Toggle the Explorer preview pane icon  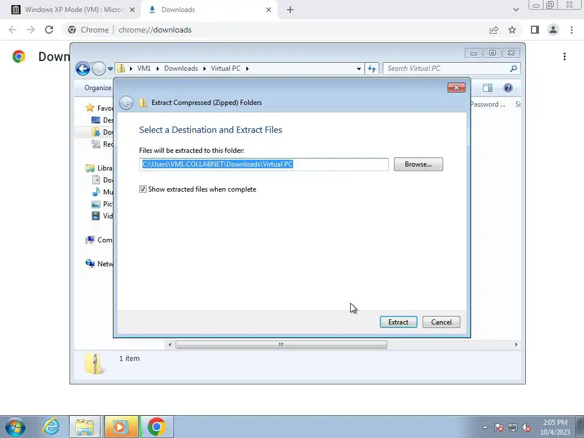pyautogui.click(x=487, y=88)
